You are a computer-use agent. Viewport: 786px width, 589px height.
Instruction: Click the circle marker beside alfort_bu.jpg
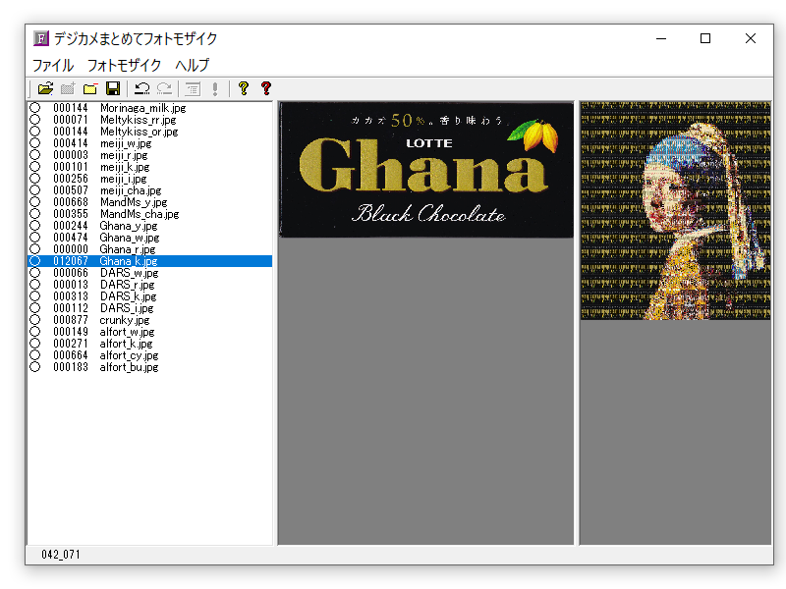point(34,367)
